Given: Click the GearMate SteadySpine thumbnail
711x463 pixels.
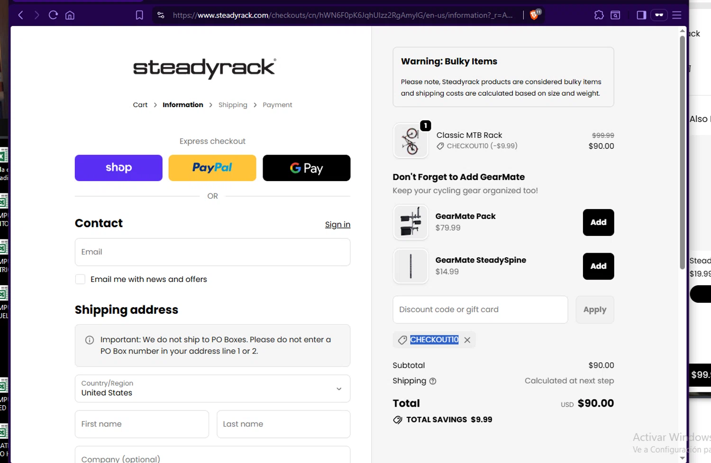Looking at the screenshot, I should click(x=411, y=266).
